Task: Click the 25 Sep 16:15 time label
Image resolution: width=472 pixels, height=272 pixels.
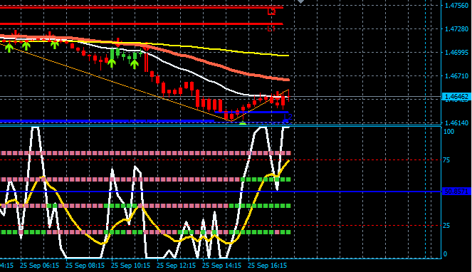Action: coord(267,266)
